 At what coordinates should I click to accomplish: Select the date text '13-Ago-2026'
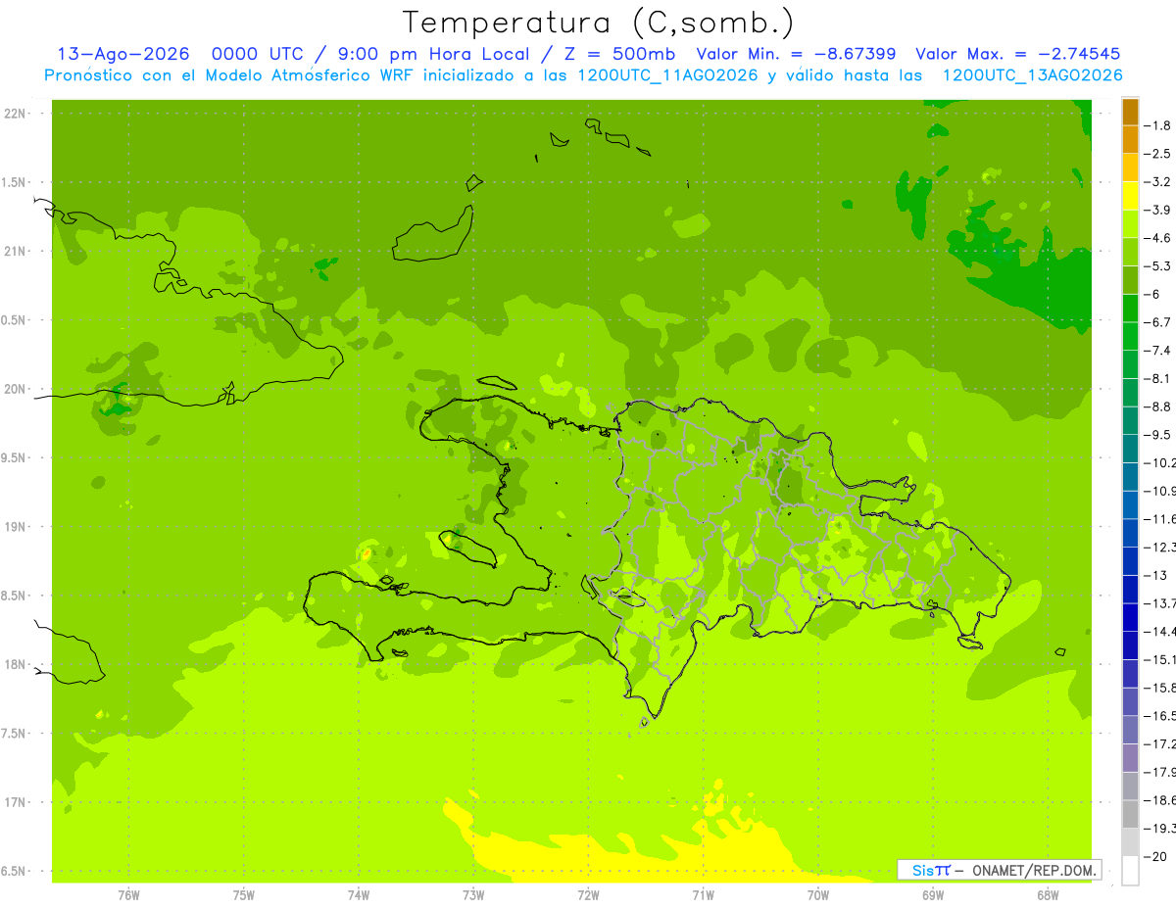122,55
